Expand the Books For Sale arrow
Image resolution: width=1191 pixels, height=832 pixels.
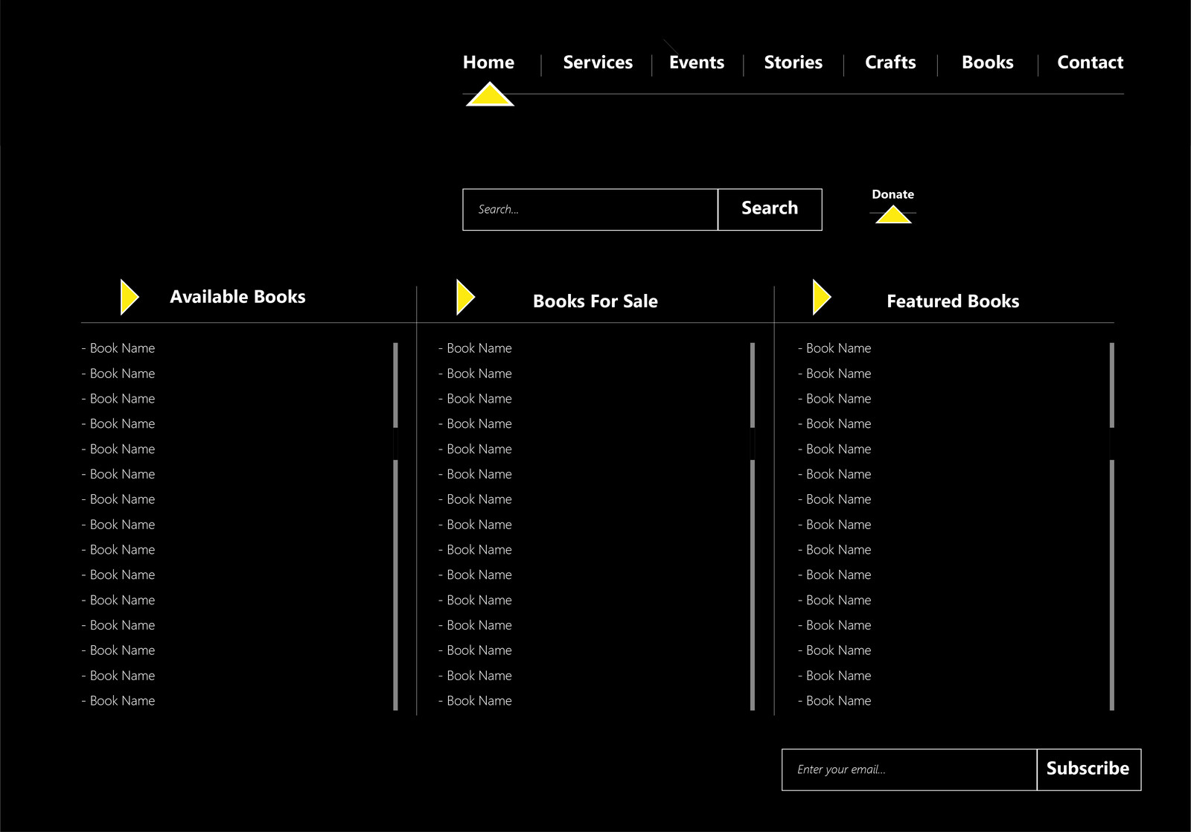click(465, 297)
